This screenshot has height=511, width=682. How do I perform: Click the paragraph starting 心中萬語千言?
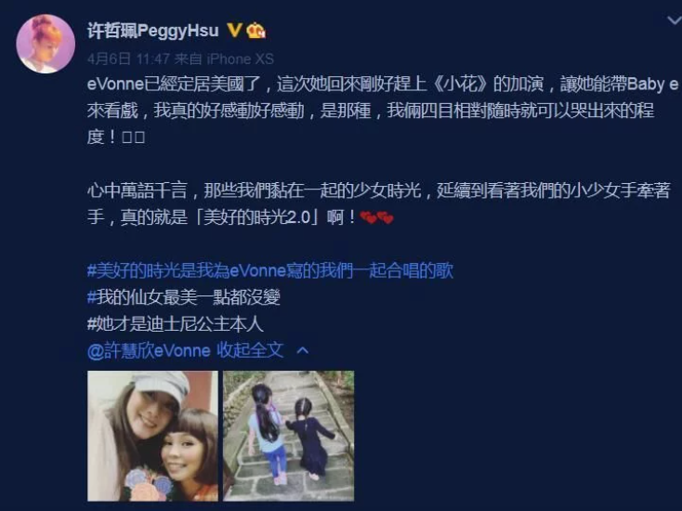point(378,204)
